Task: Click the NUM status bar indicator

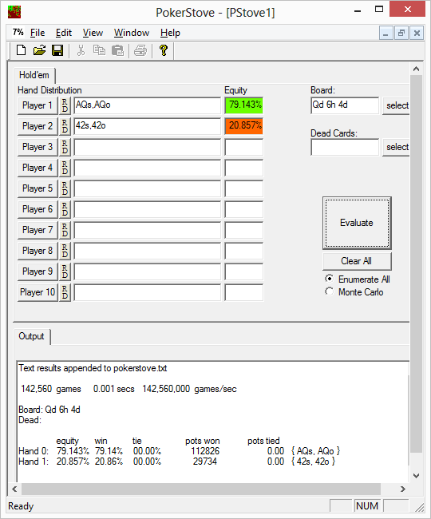Action: click(x=367, y=506)
